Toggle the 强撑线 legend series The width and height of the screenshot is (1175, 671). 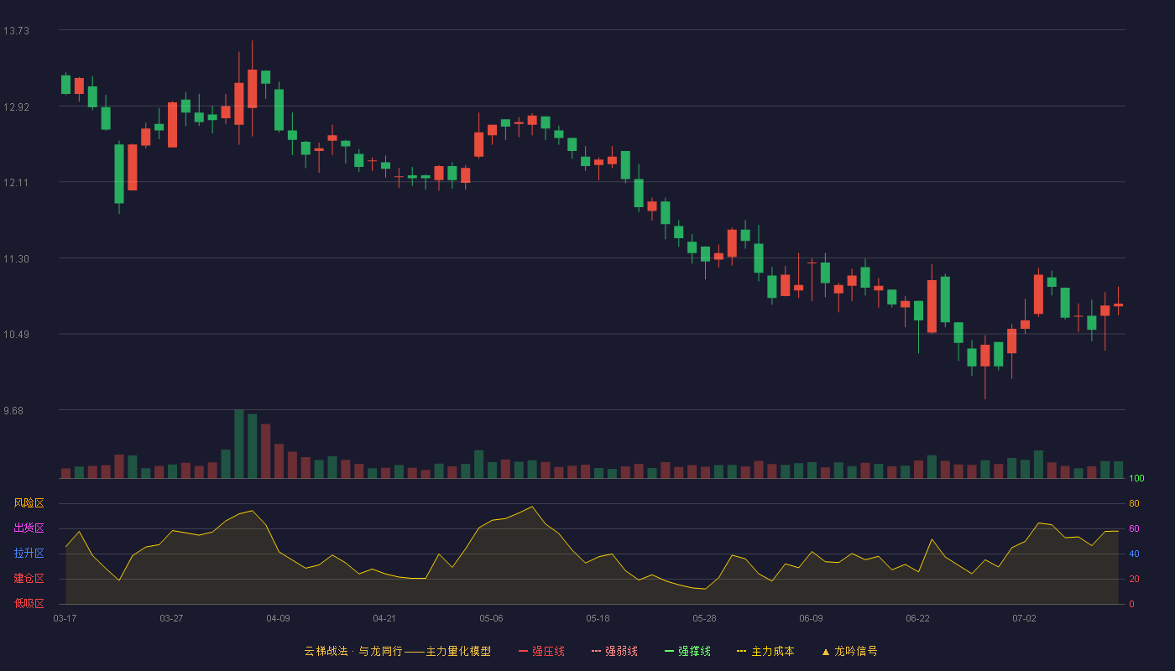click(687, 651)
